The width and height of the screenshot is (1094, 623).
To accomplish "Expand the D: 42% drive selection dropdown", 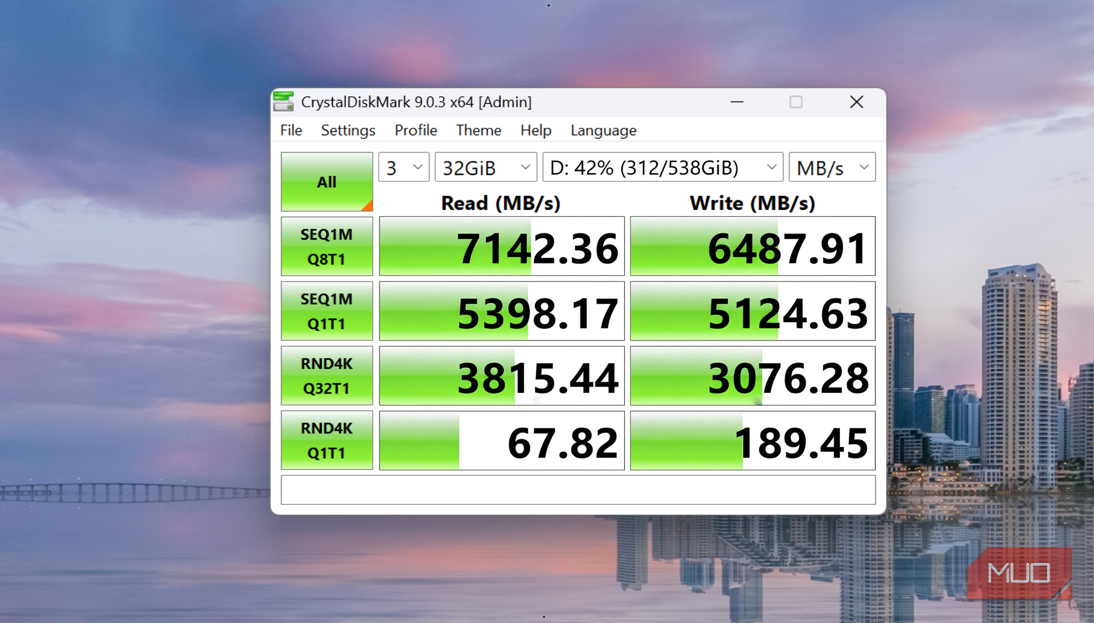I will coord(663,168).
